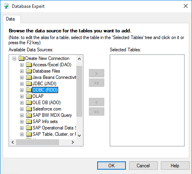The width and height of the screenshot is (192, 174).
Task: Expand the SAP BW MDX Query node
Action: point(22,115)
